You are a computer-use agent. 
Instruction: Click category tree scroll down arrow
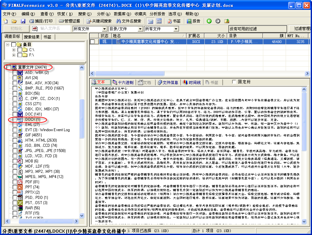click(82, 215)
